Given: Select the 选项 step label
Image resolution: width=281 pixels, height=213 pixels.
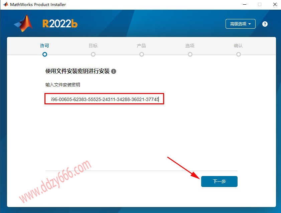Looking at the screenshot, I should pyautogui.click(x=190, y=46).
